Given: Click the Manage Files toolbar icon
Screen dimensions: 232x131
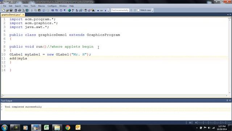Looking at the screenshot, I should click(x=16, y=11).
